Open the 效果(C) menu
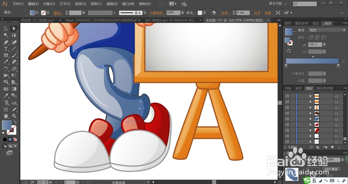This screenshot has height=184, width=348. [x=96, y=4]
